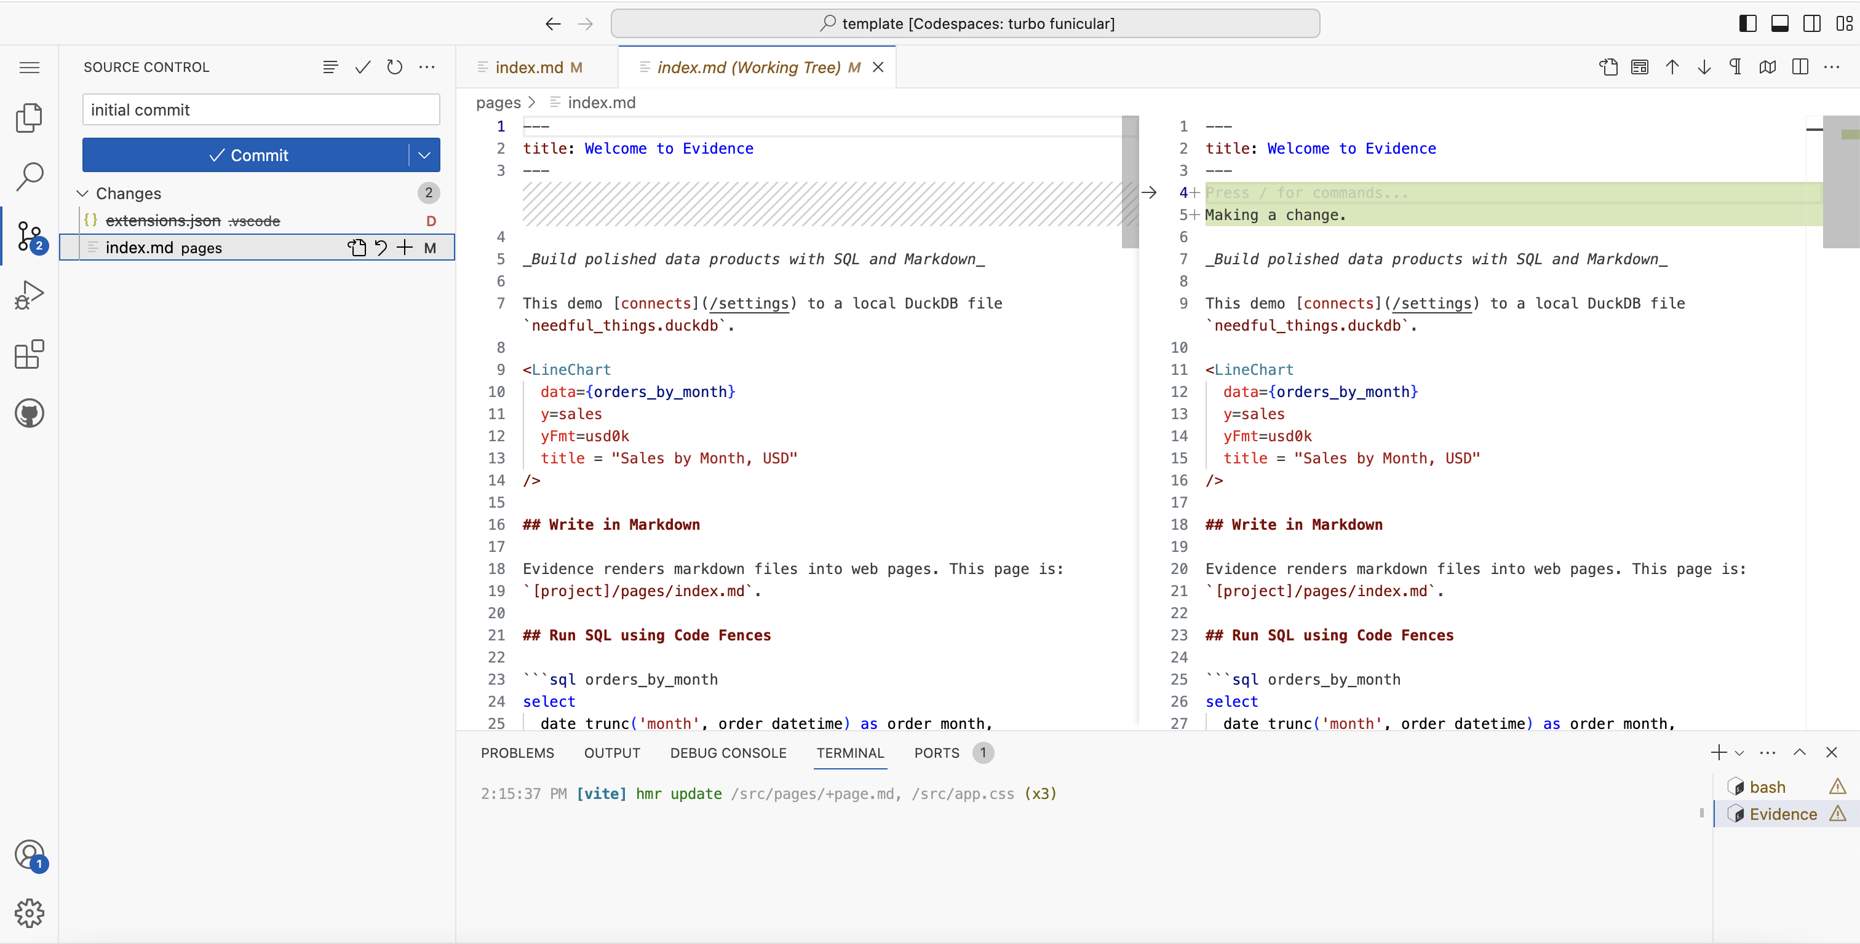Select the Evidence terminal
Viewport: 1860px width, 944px height.
coord(1785,814)
